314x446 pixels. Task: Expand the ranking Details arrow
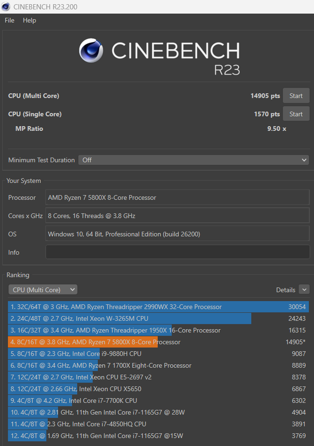(x=304, y=290)
